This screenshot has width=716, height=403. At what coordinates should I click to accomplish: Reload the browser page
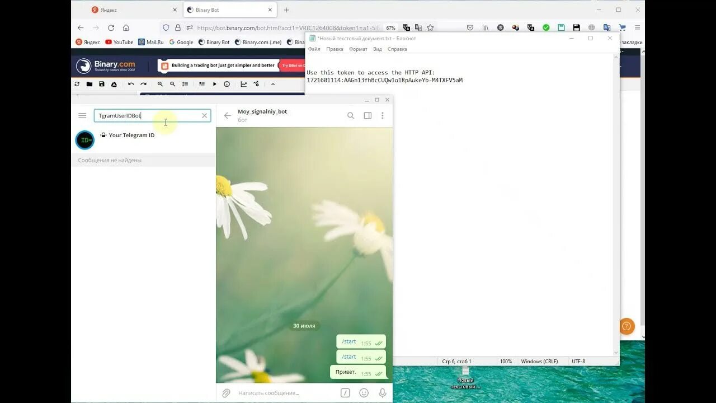tap(111, 27)
